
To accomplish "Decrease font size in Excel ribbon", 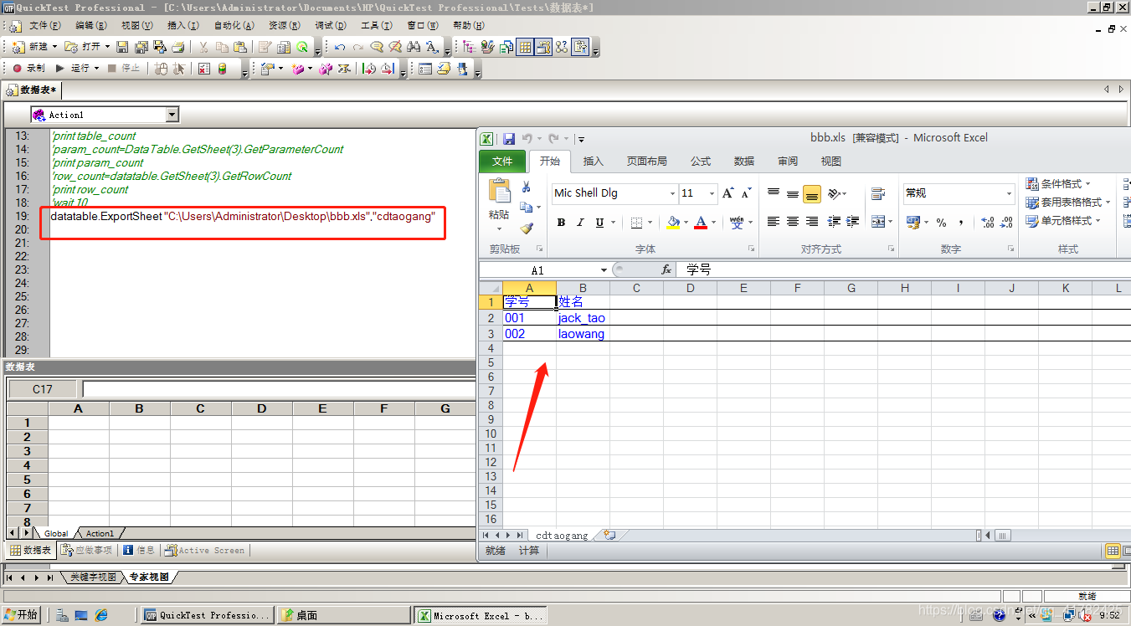I will point(747,193).
